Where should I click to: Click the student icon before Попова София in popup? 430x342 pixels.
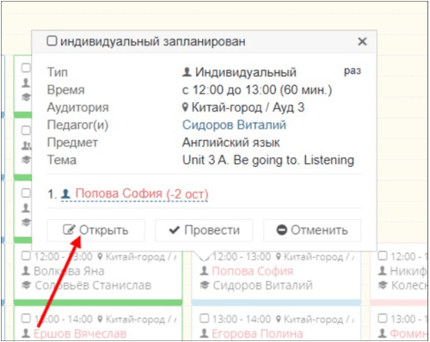click(x=65, y=194)
